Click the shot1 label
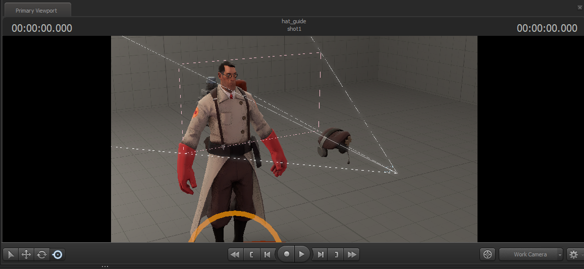 click(x=294, y=29)
